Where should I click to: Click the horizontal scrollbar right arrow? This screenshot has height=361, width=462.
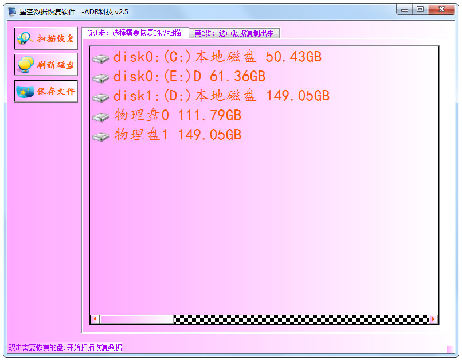pos(433,319)
